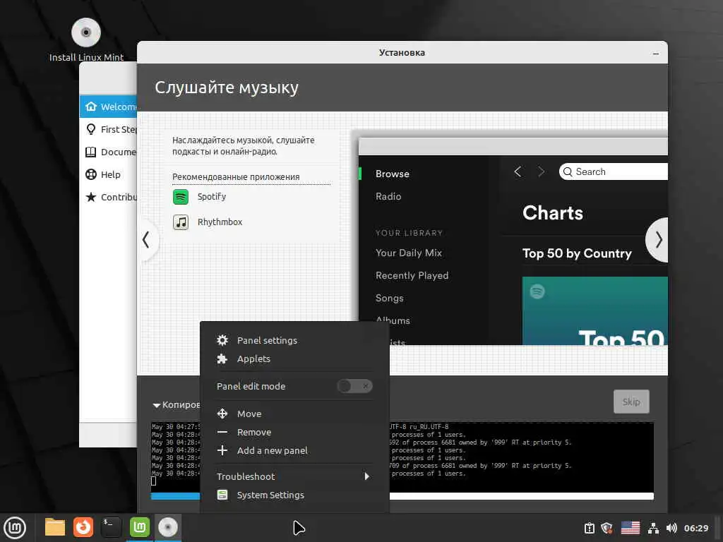
Task: Switch to the Welcome window taskbar icon
Action: (x=140, y=527)
